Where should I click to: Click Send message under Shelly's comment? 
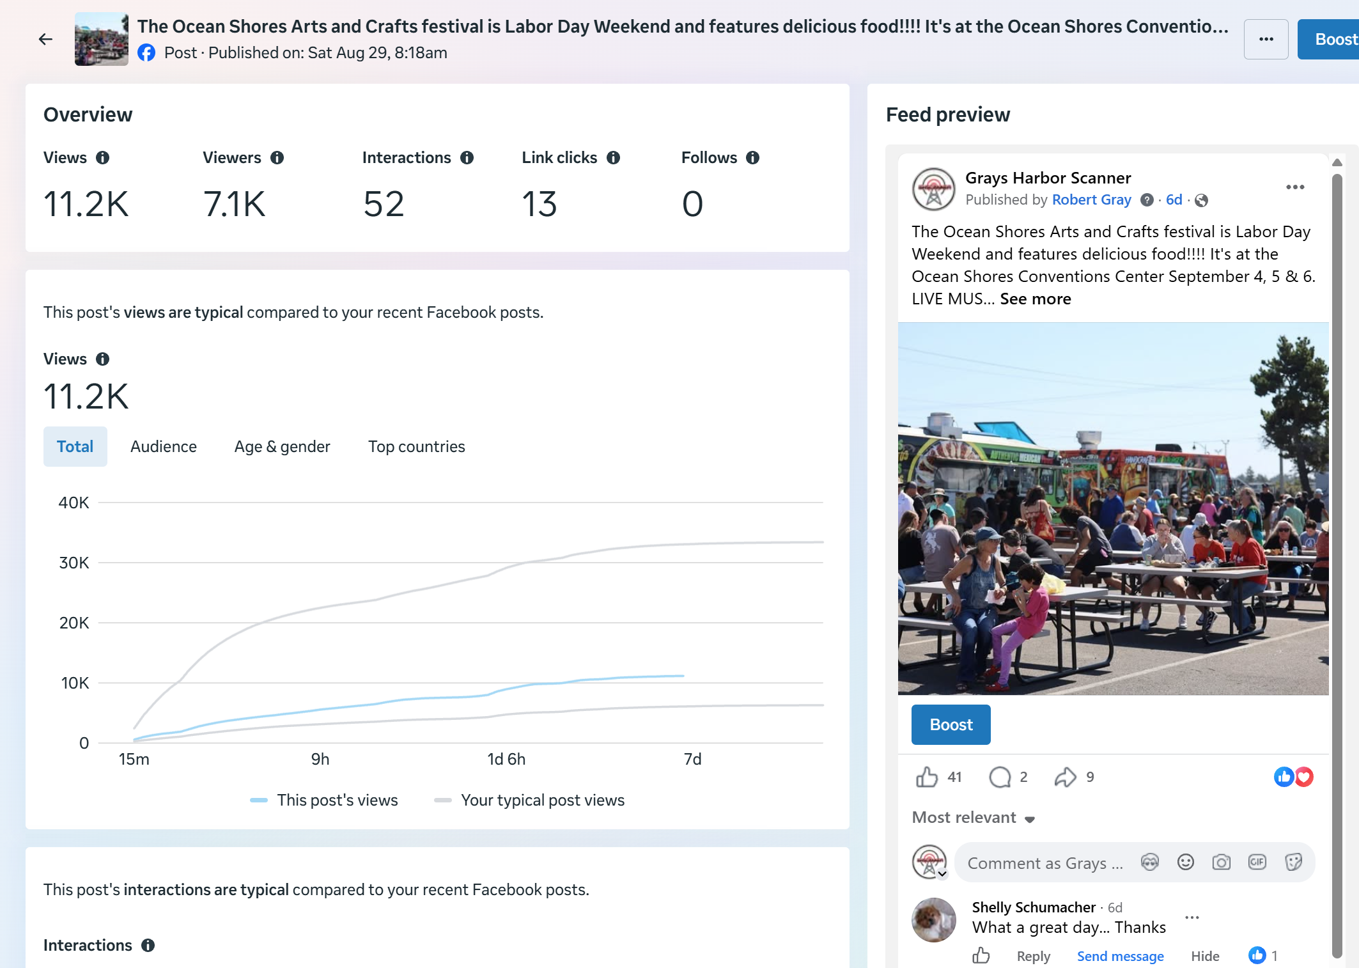(1120, 956)
